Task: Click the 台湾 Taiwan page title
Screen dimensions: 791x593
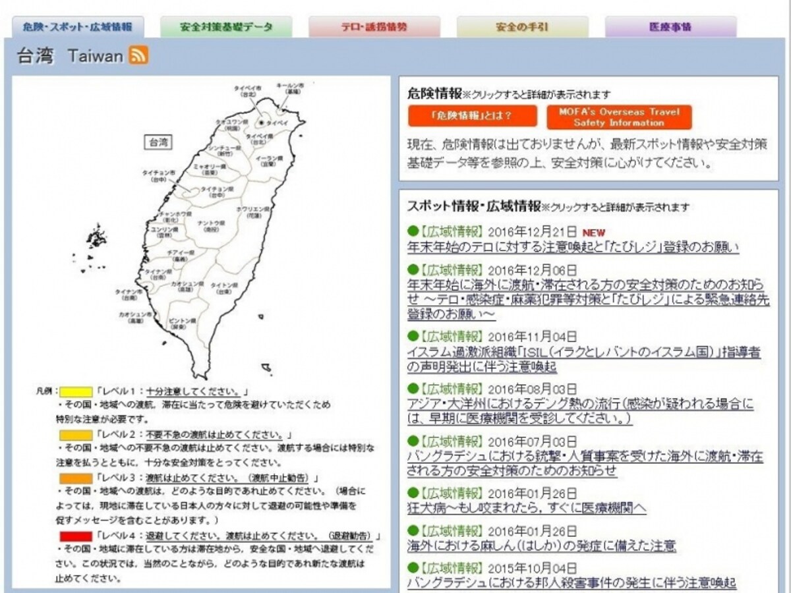Action: tap(70, 56)
